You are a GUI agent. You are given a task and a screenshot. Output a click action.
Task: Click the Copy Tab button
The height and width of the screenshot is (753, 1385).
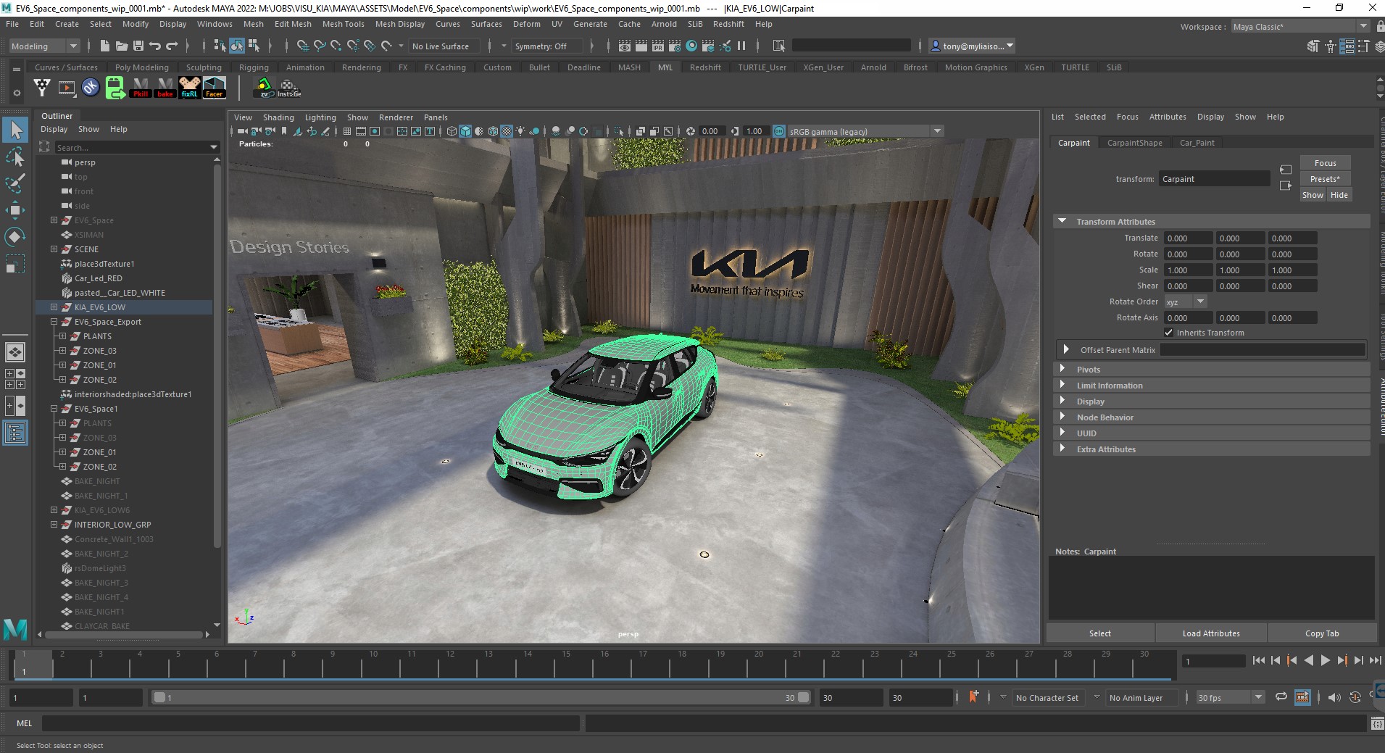[x=1322, y=633]
